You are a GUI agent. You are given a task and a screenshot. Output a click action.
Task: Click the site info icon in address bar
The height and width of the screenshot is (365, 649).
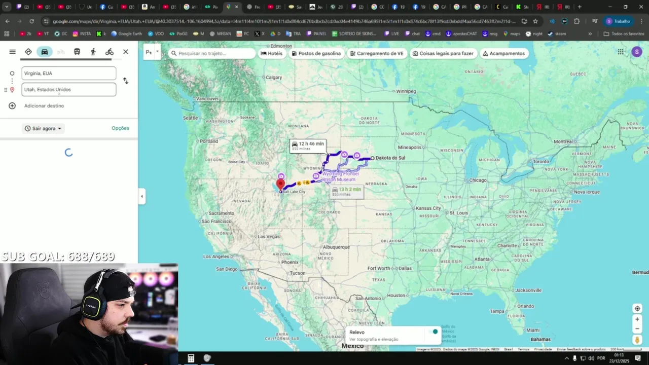point(46,21)
